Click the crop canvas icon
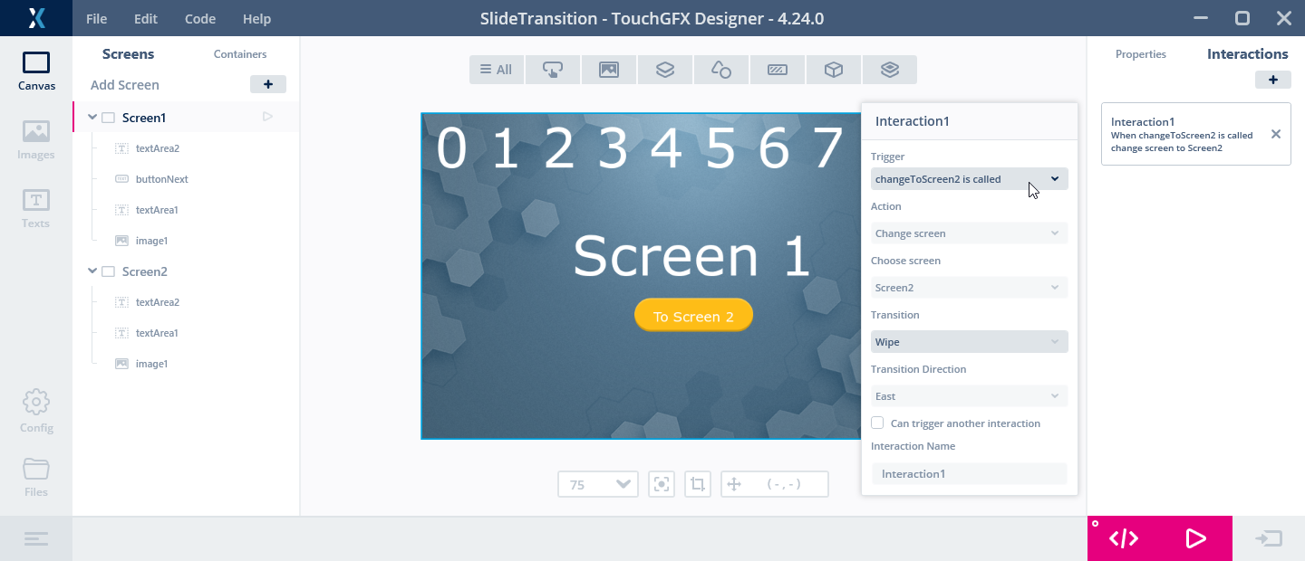 click(697, 484)
